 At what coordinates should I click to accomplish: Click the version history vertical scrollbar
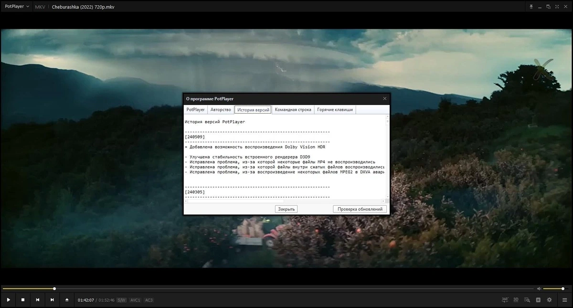tap(387, 158)
